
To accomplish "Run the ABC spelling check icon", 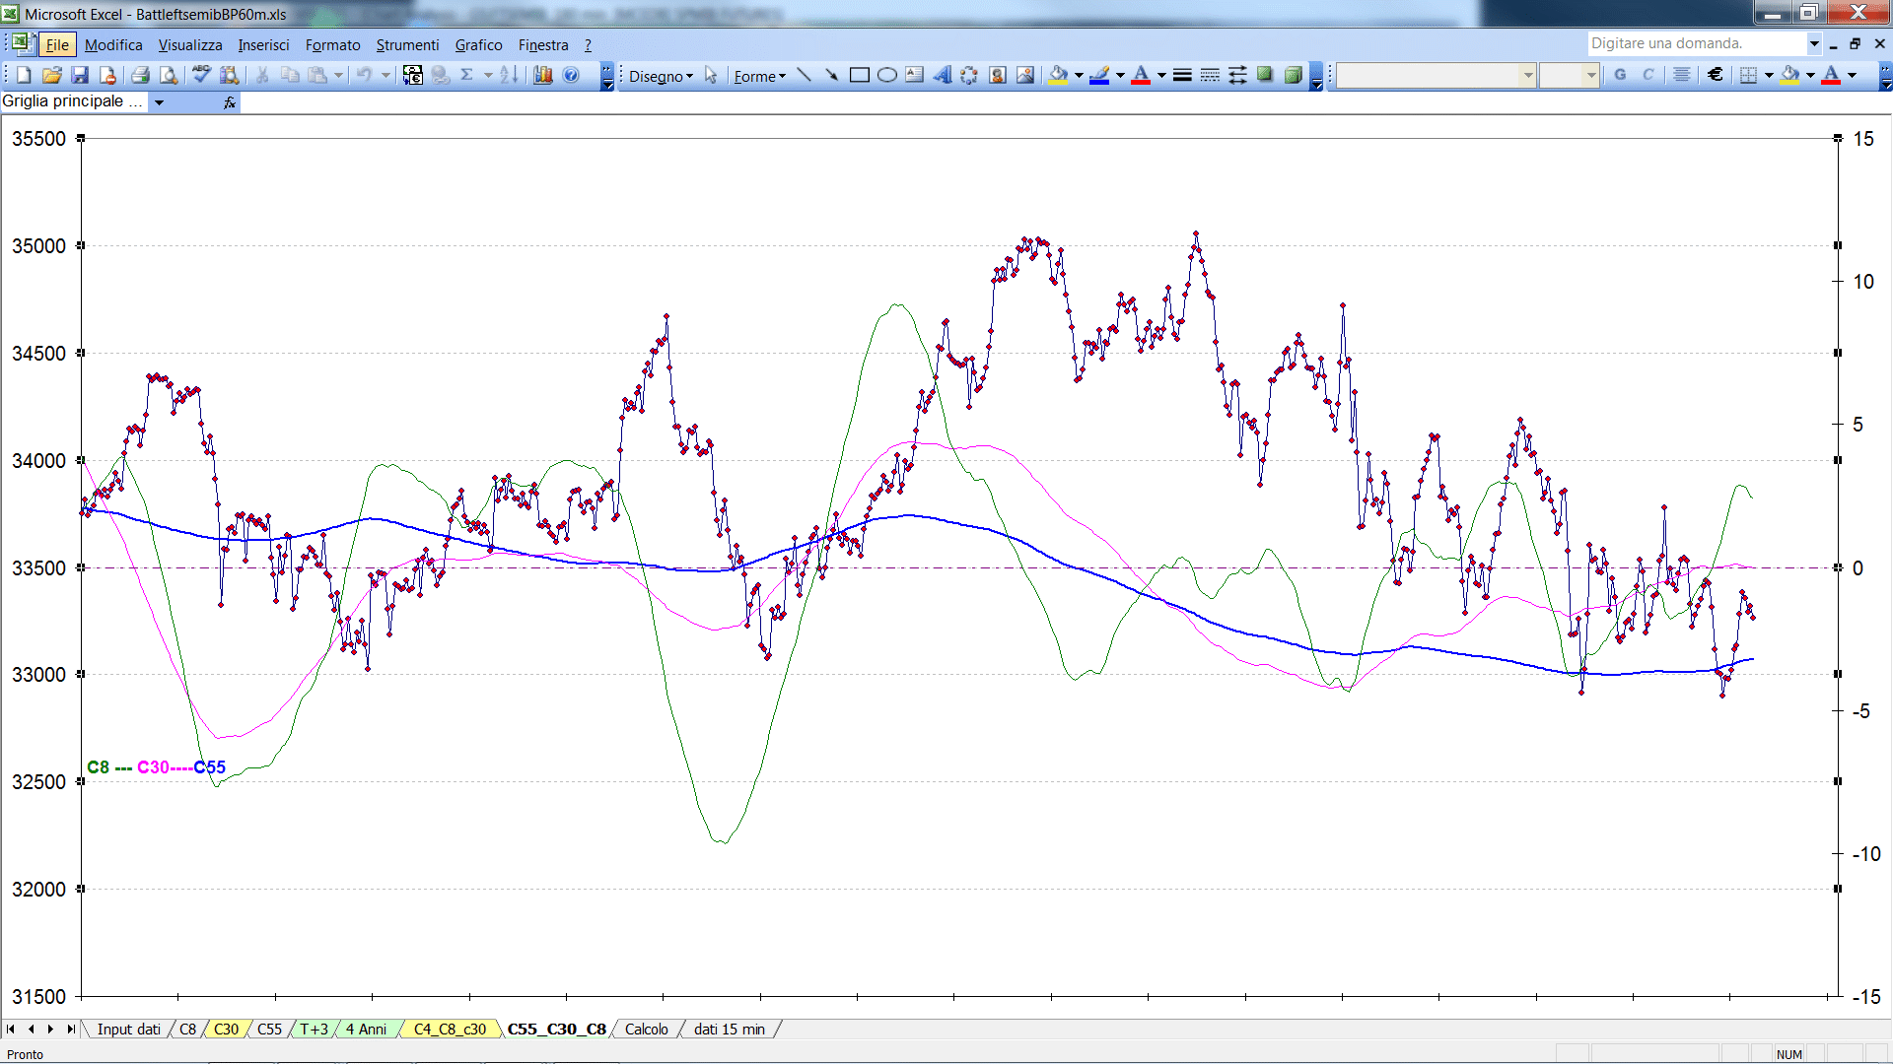I will pos(201,75).
